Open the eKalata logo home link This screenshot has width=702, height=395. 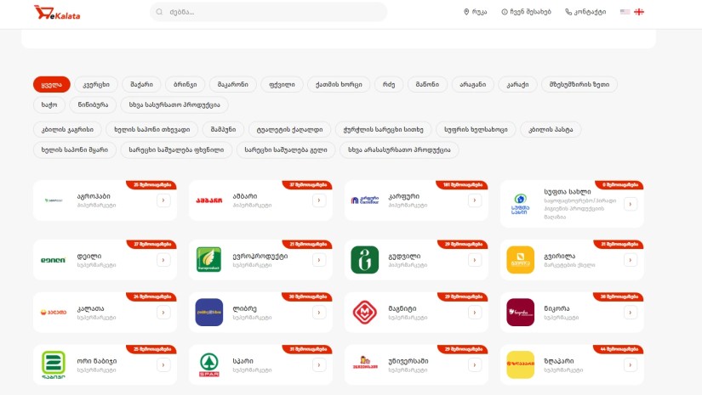57,13
